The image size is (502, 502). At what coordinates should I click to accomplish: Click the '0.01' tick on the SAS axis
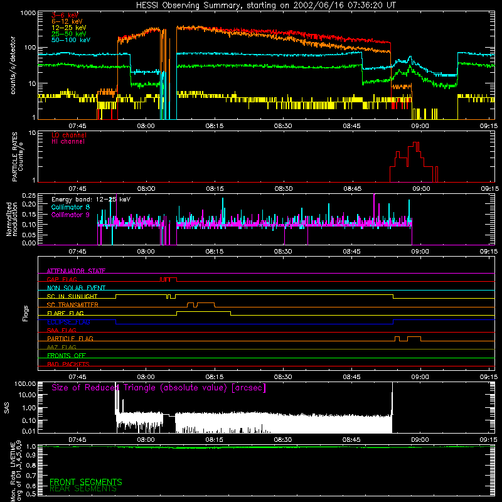(x=29, y=431)
